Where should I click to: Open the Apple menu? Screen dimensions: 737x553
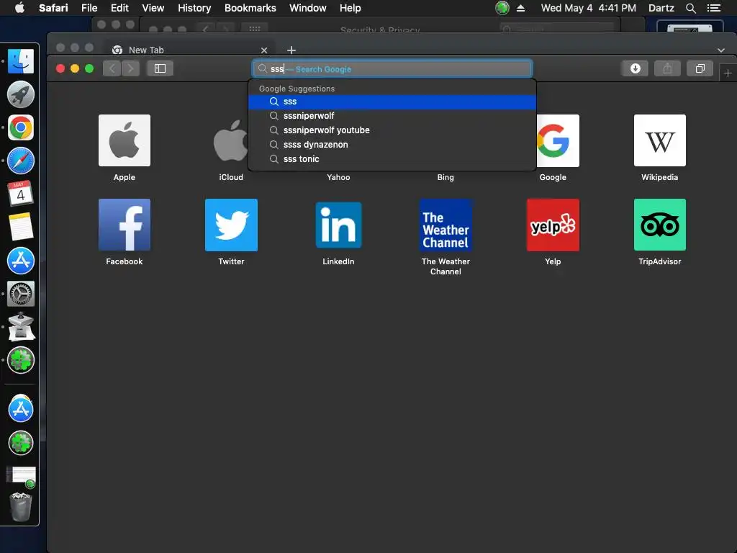tap(19, 7)
